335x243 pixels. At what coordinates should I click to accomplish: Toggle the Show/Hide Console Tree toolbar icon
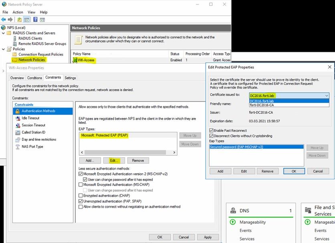27,20
